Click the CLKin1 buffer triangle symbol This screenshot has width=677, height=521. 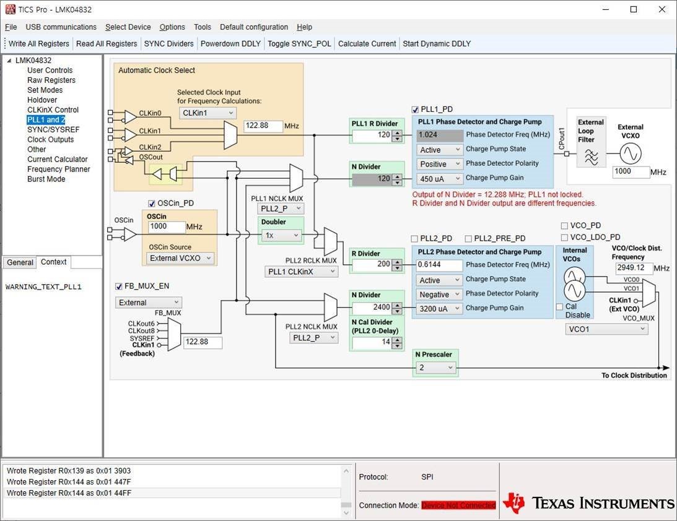pos(131,134)
